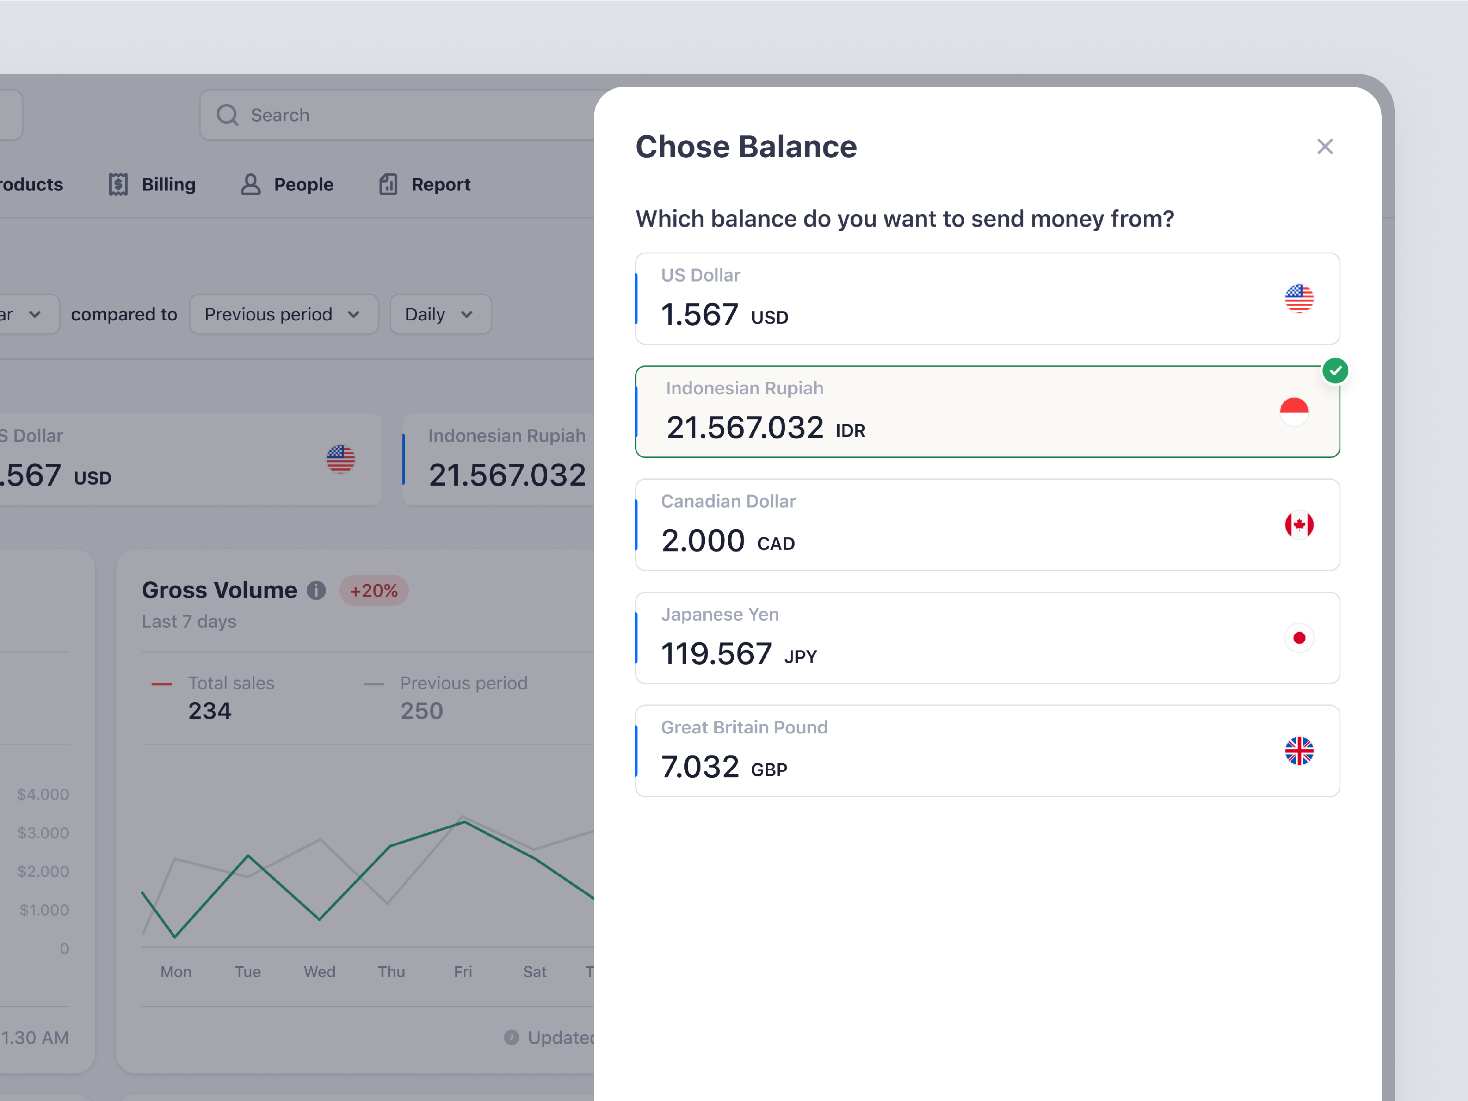Expand the Daily interval dropdown
The width and height of the screenshot is (1468, 1101).
pos(440,314)
